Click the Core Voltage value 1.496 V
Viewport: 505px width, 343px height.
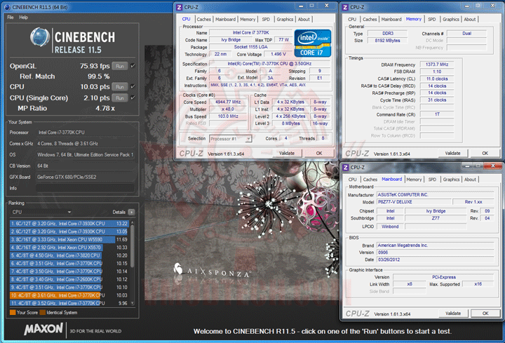point(278,54)
